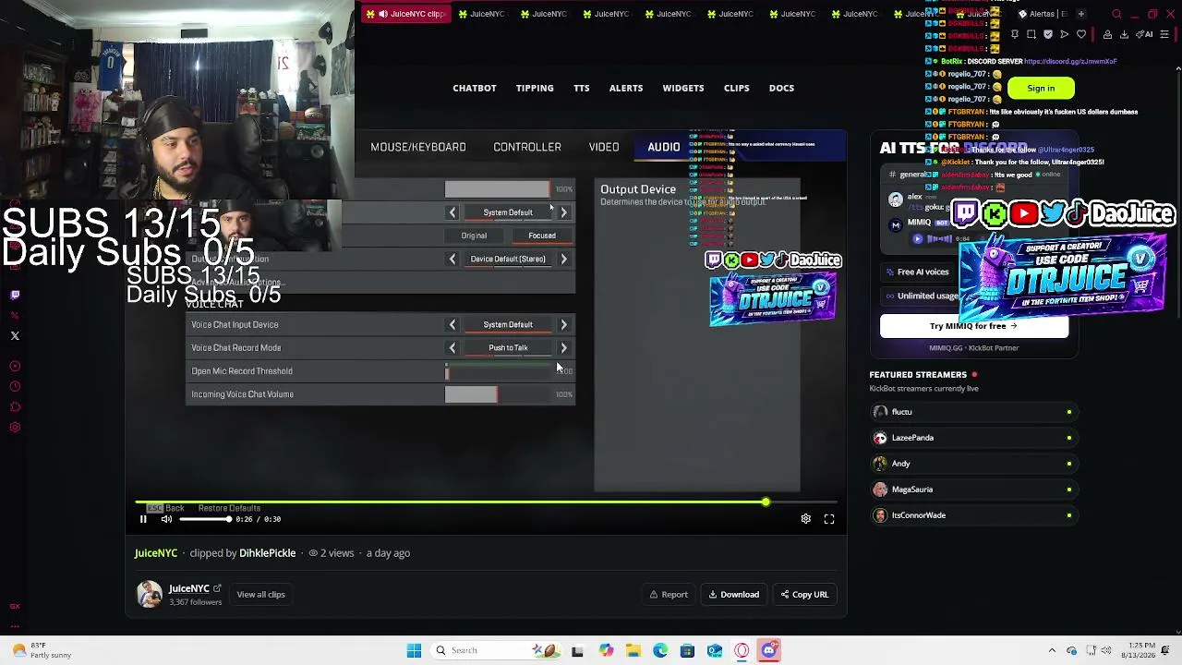The image size is (1182, 665).
Task: Bookmark this page with the heart icon
Action: 1081,35
